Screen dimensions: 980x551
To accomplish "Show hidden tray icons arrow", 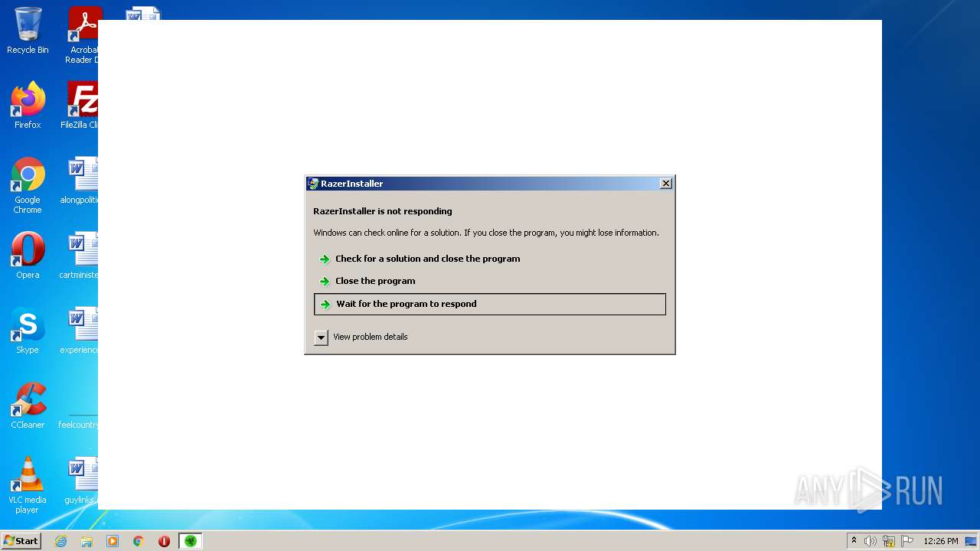I will click(x=854, y=541).
